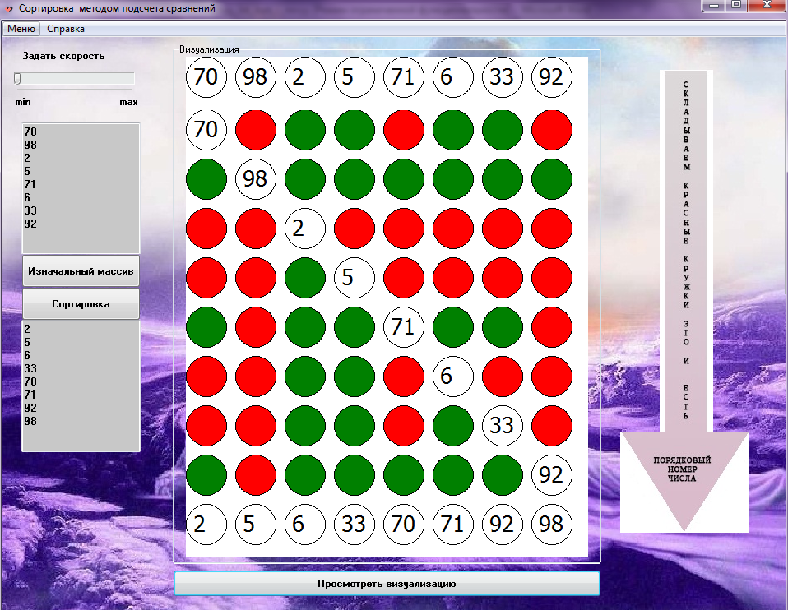Click the red circle right of diagonal 33

(551, 425)
